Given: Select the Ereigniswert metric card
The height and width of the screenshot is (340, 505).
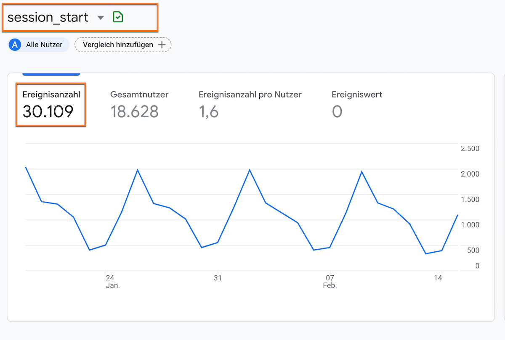Looking at the screenshot, I should tap(357, 104).
